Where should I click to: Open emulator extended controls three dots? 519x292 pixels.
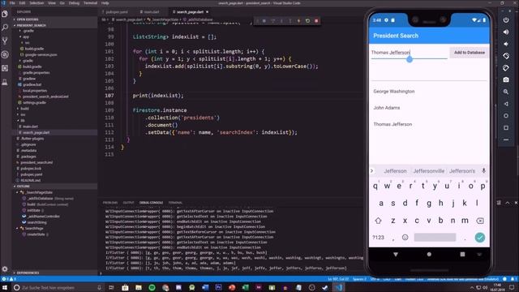click(506, 140)
